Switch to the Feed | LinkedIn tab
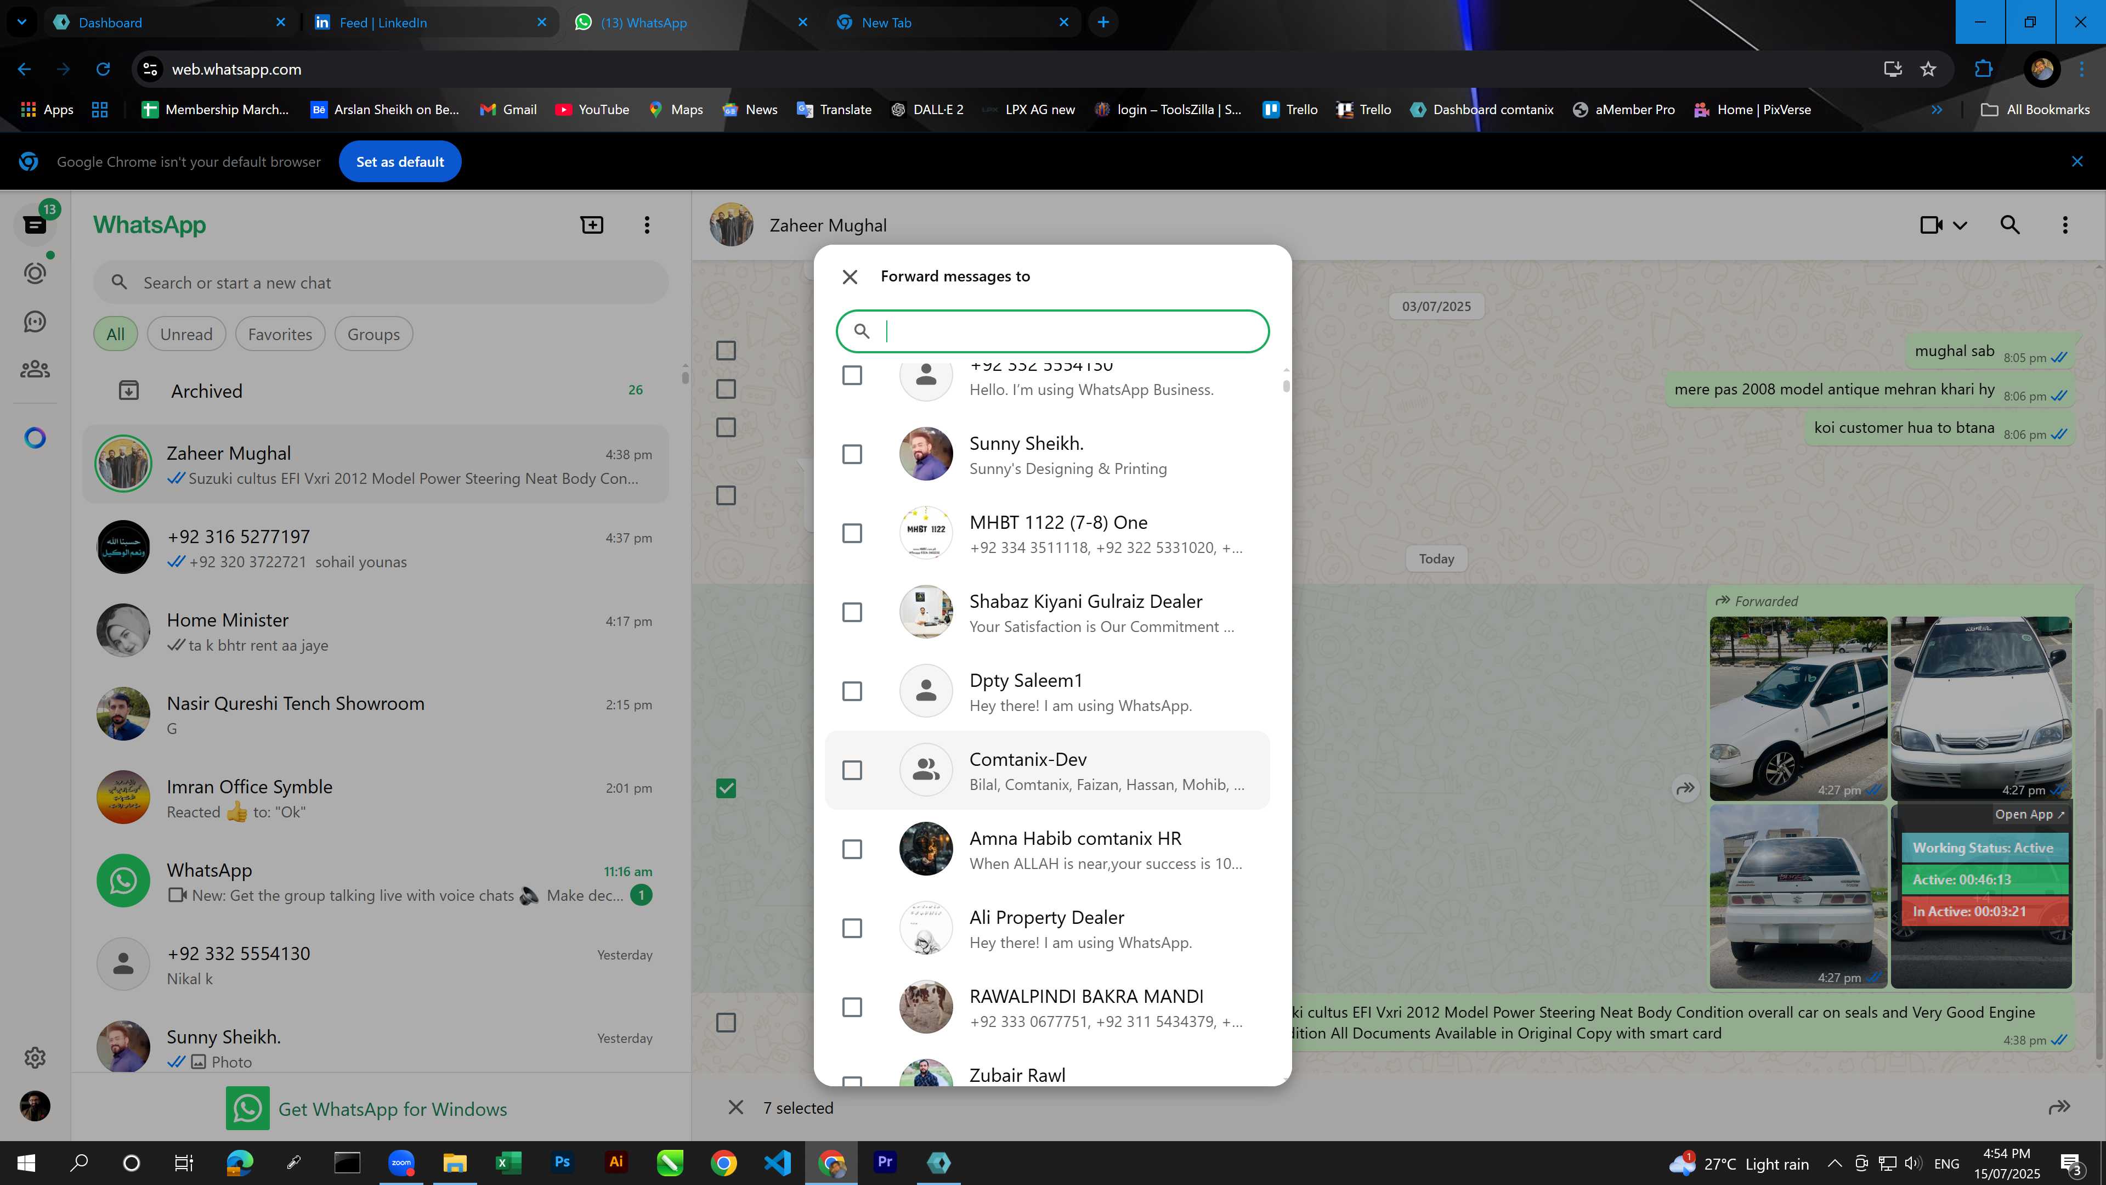Screen dimensions: 2106x1185 431,22
